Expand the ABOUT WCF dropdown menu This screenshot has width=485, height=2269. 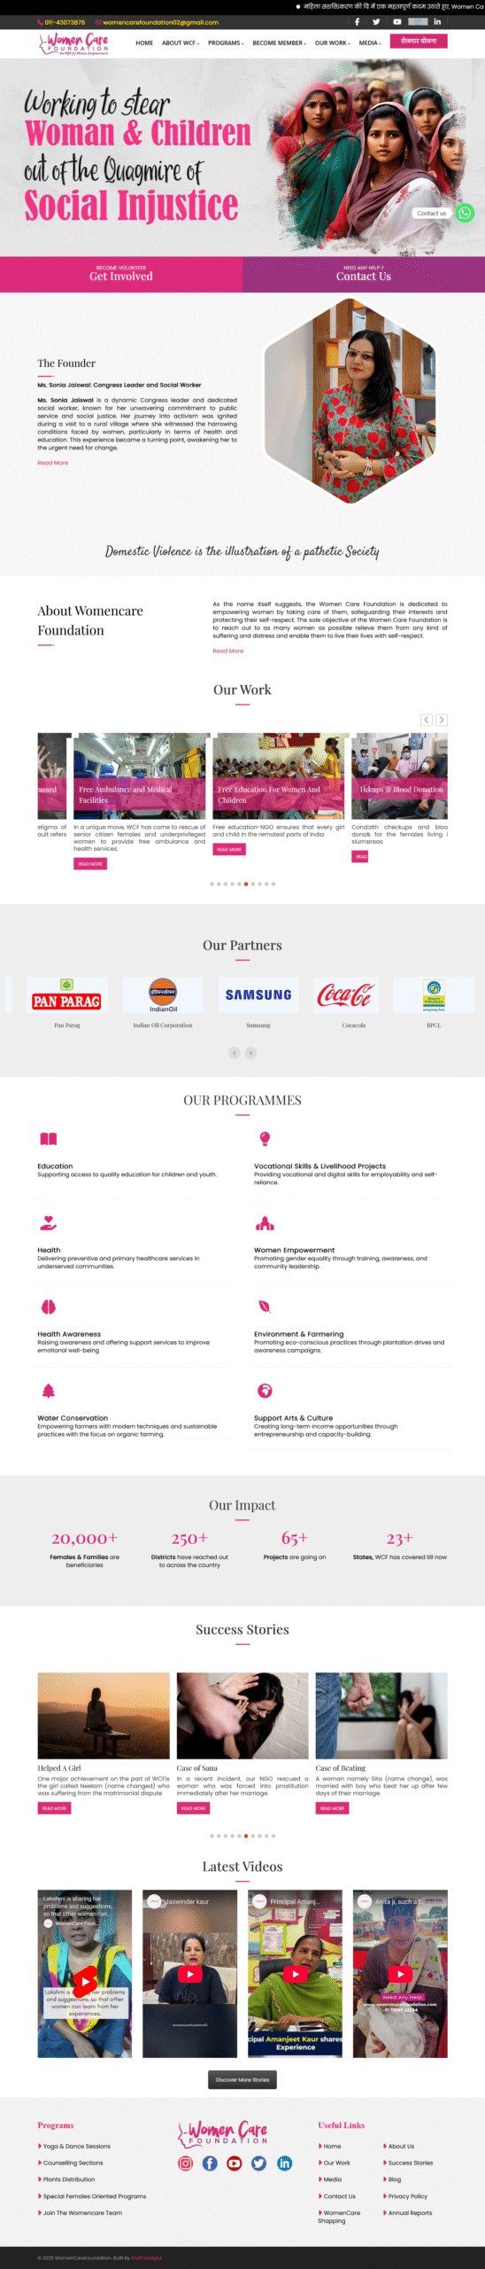[181, 43]
